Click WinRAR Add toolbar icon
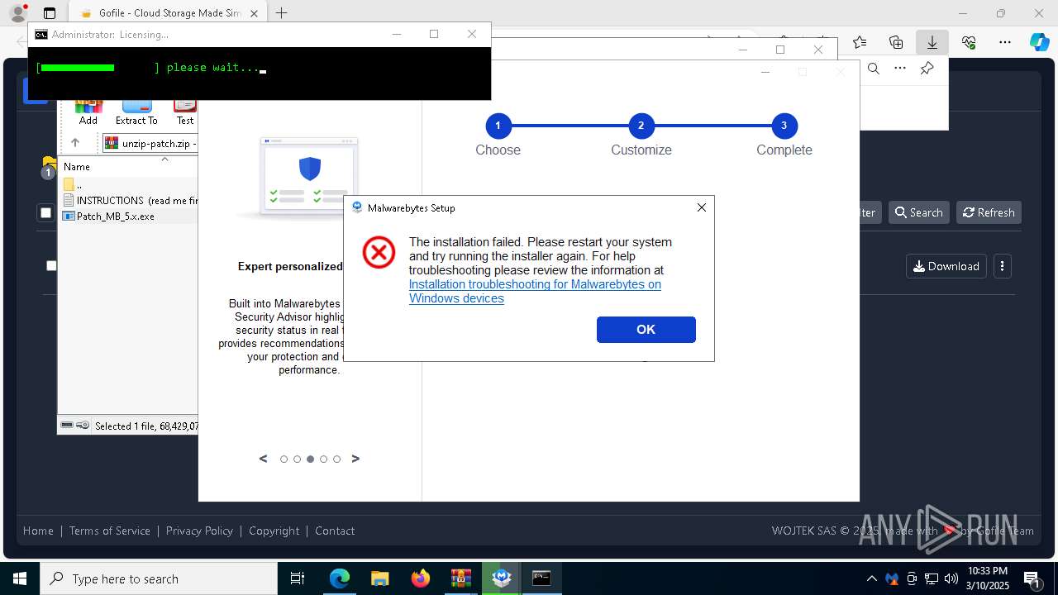Image resolution: width=1058 pixels, height=595 pixels. tap(88, 112)
